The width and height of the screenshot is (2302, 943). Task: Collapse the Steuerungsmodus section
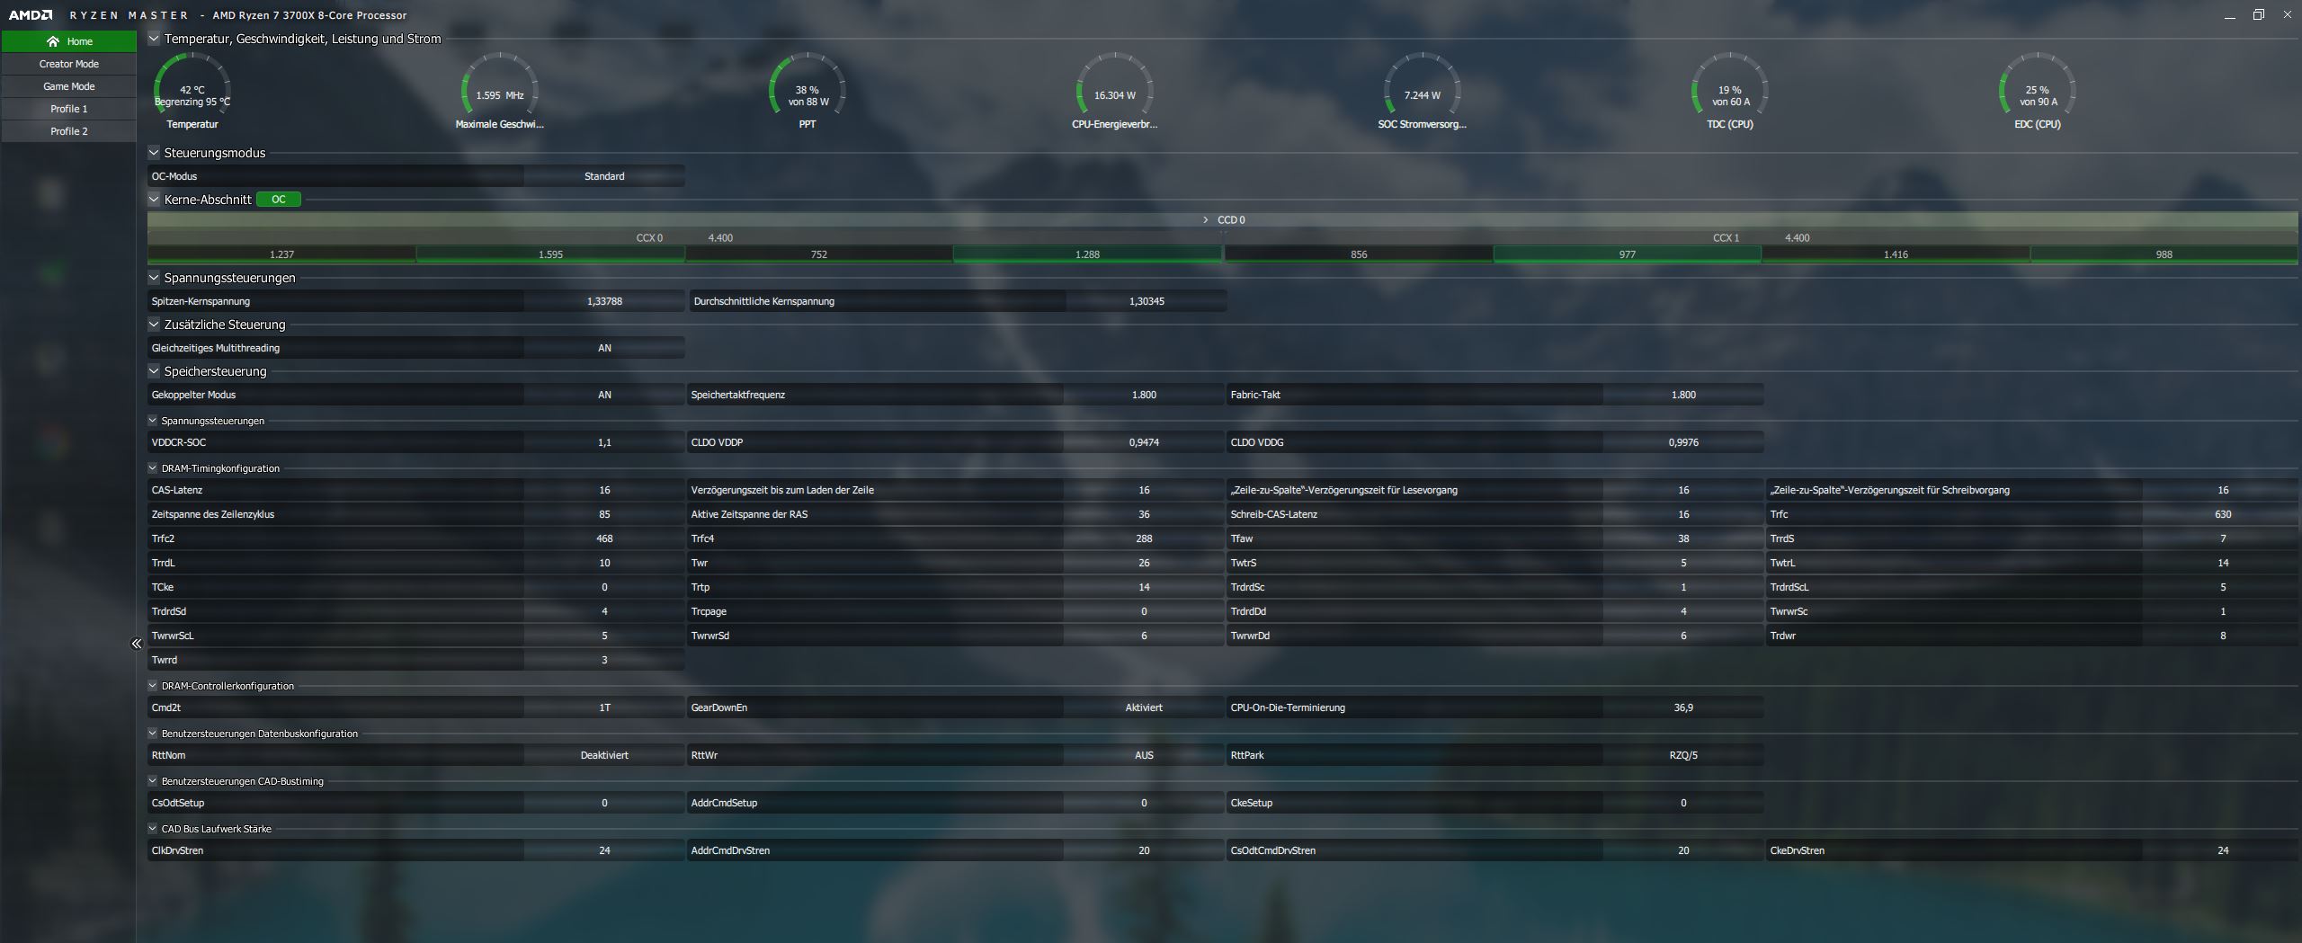pyautogui.click(x=154, y=153)
